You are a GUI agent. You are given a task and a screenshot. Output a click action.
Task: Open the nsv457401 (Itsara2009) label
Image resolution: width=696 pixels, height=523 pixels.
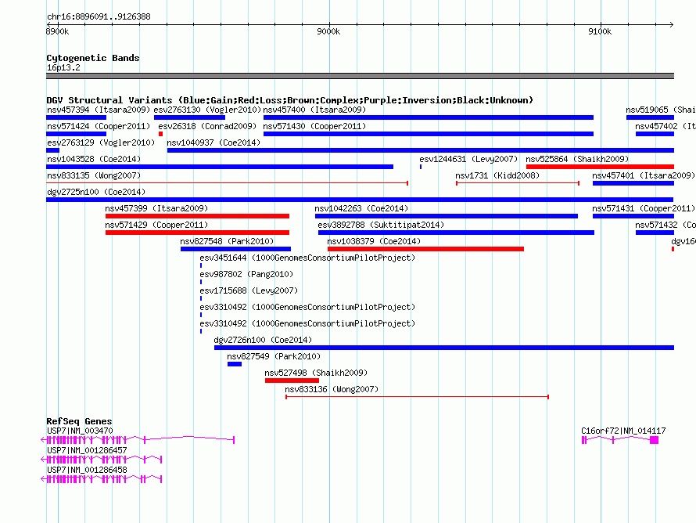tap(643, 175)
